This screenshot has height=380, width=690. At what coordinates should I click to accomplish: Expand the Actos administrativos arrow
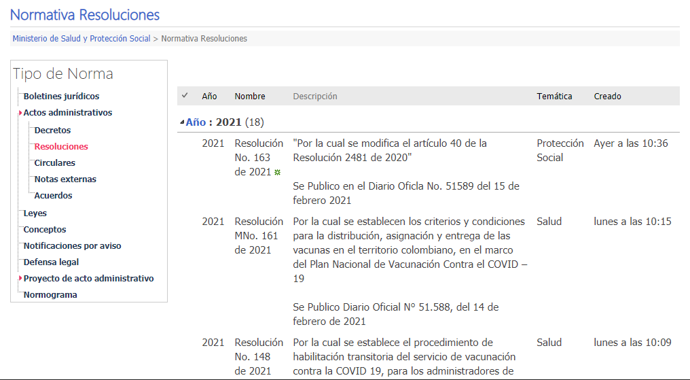click(20, 113)
